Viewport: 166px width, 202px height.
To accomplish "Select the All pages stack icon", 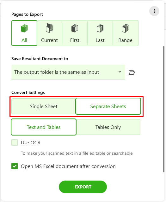I will point(24,28).
